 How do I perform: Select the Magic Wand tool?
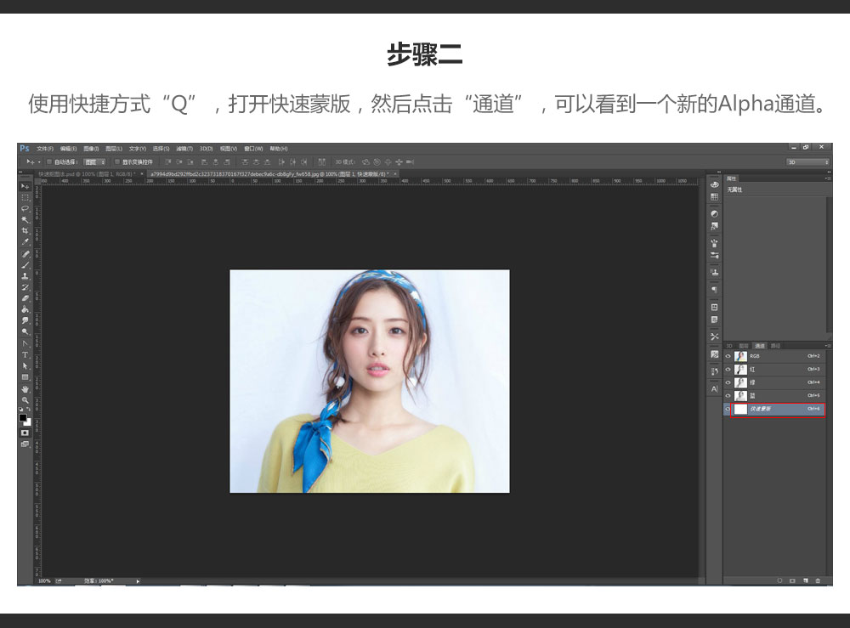[x=25, y=219]
